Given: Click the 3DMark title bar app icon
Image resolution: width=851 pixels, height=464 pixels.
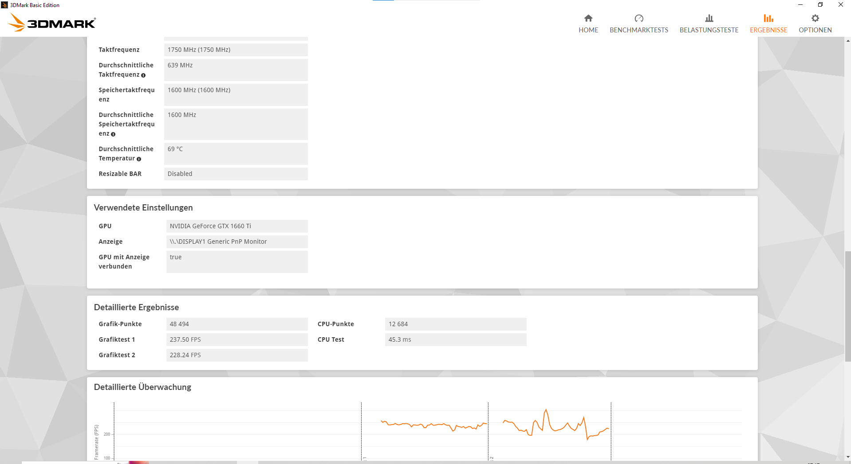Looking at the screenshot, I should 4,5.
